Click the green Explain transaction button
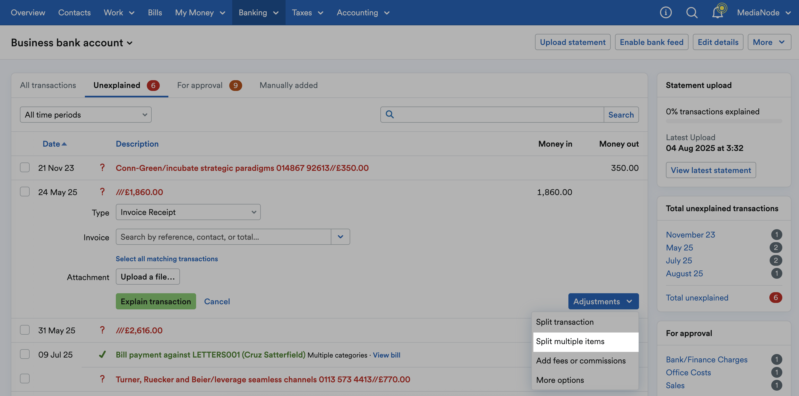This screenshot has height=396, width=799. click(156, 301)
